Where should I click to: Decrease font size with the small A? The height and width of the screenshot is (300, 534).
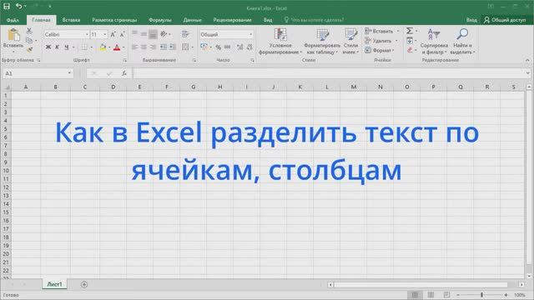[x=123, y=34]
